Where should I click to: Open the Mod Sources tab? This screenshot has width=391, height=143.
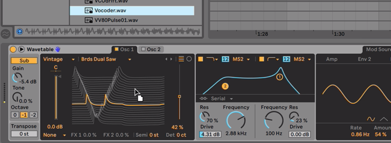tap(377, 49)
